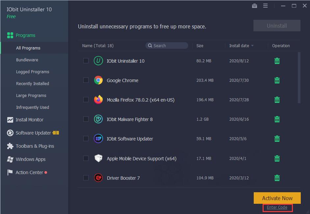This screenshot has width=310, height=214.
Task: Toggle the Install date sort order
Action: (x=241, y=46)
